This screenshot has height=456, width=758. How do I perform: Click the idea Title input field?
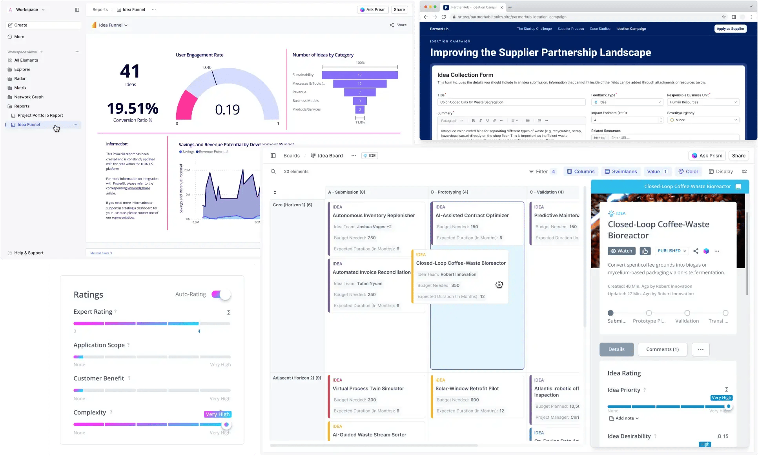[x=511, y=102]
